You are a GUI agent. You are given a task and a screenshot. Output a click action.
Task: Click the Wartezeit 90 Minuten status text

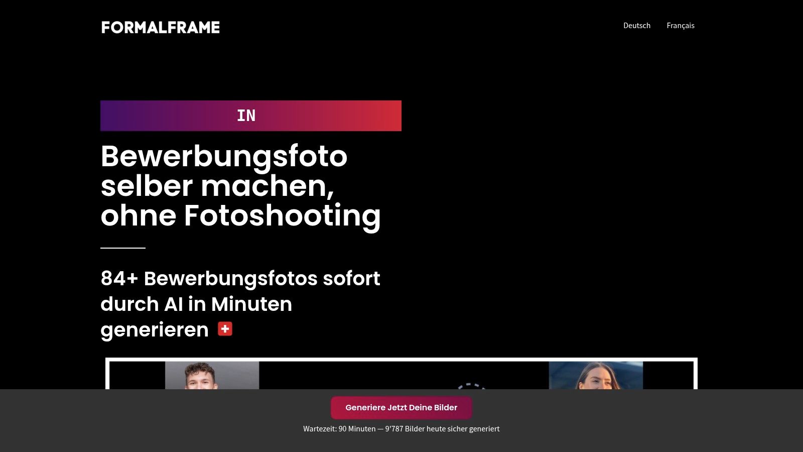point(339,429)
